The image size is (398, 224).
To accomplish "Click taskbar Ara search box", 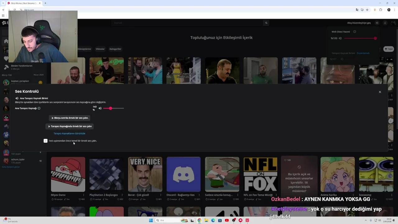I will click(x=171, y=220).
